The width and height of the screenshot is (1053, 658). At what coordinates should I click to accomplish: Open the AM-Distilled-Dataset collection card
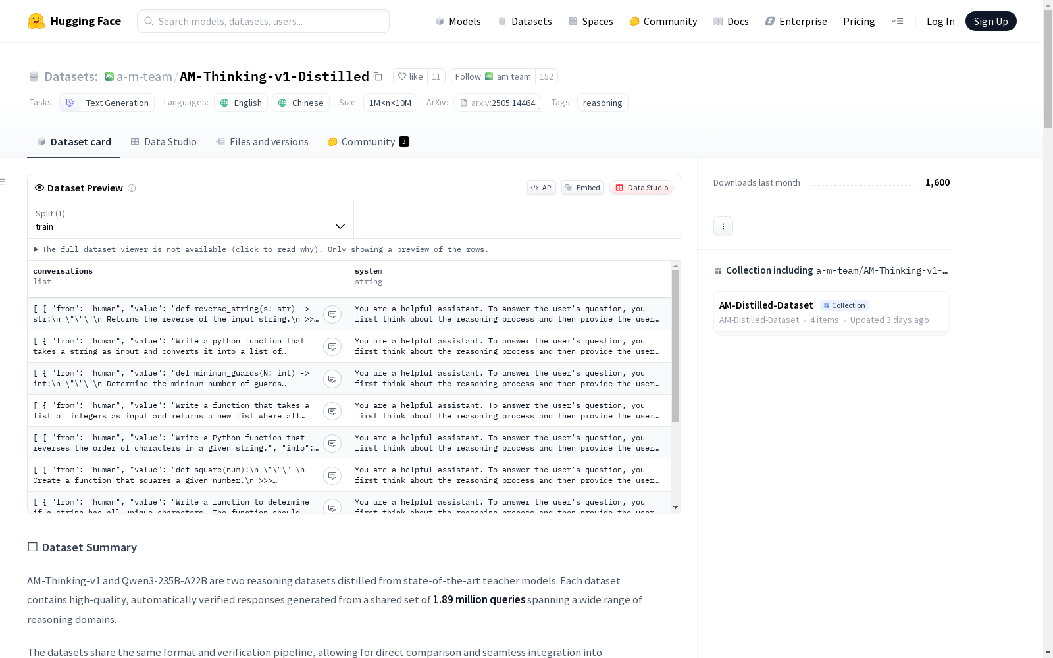pos(831,312)
